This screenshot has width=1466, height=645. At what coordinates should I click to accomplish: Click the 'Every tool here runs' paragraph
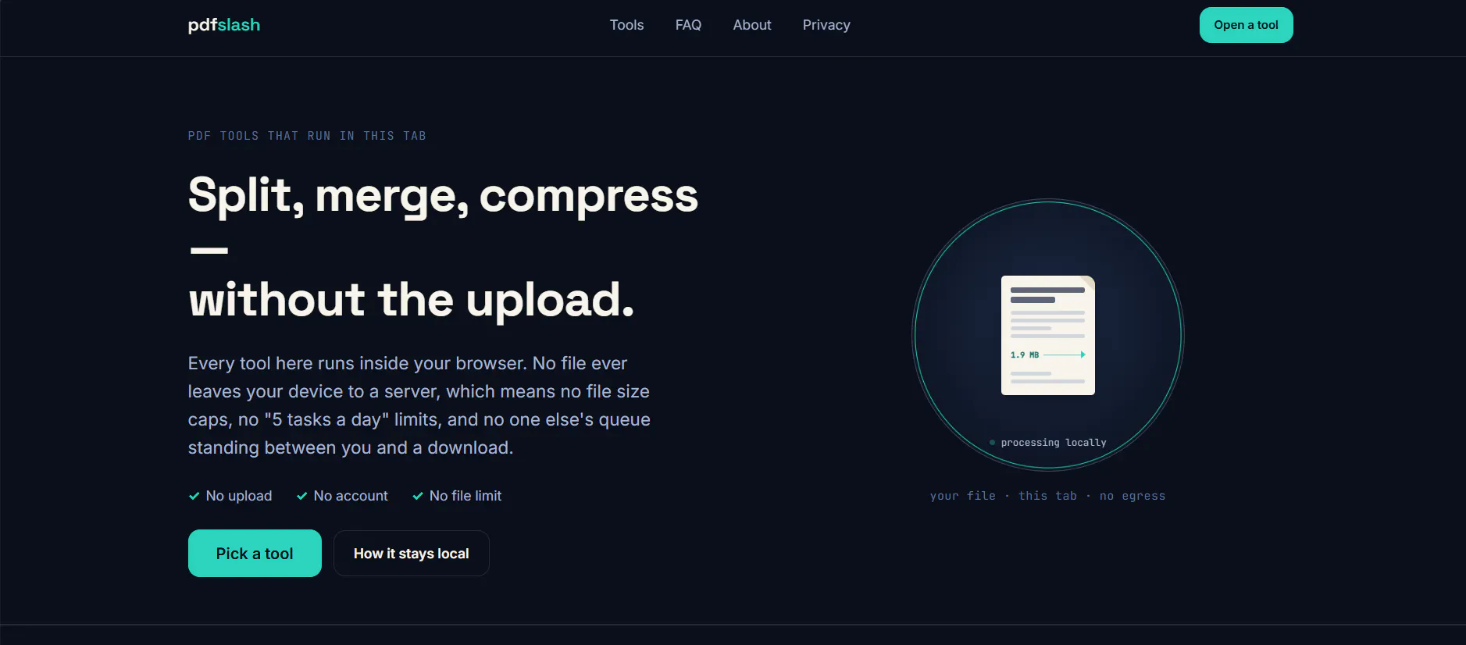(x=419, y=405)
